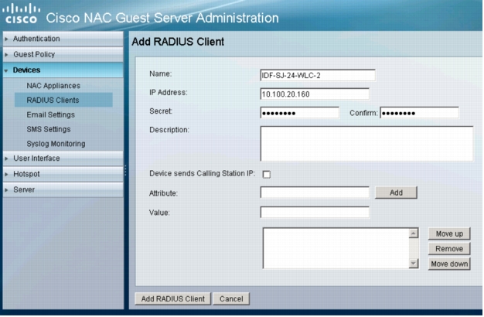Click the Cisco NAC Guest Server Administration title
This screenshot has width=484, height=317.
[x=162, y=18]
